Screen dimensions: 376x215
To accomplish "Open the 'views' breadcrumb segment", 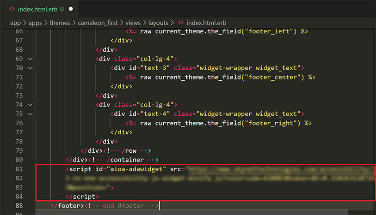I will [133, 23].
